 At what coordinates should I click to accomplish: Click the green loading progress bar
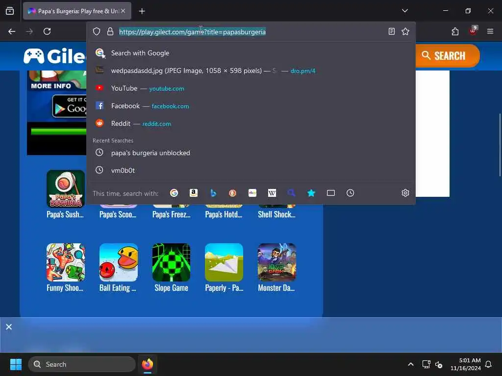pos(58,131)
